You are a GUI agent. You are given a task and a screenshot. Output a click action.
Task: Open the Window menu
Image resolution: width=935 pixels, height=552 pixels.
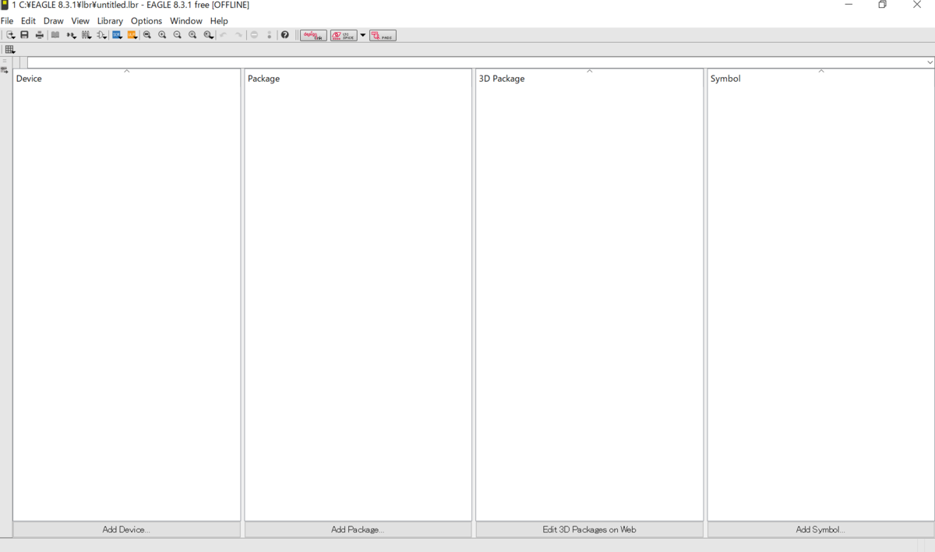point(186,21)
